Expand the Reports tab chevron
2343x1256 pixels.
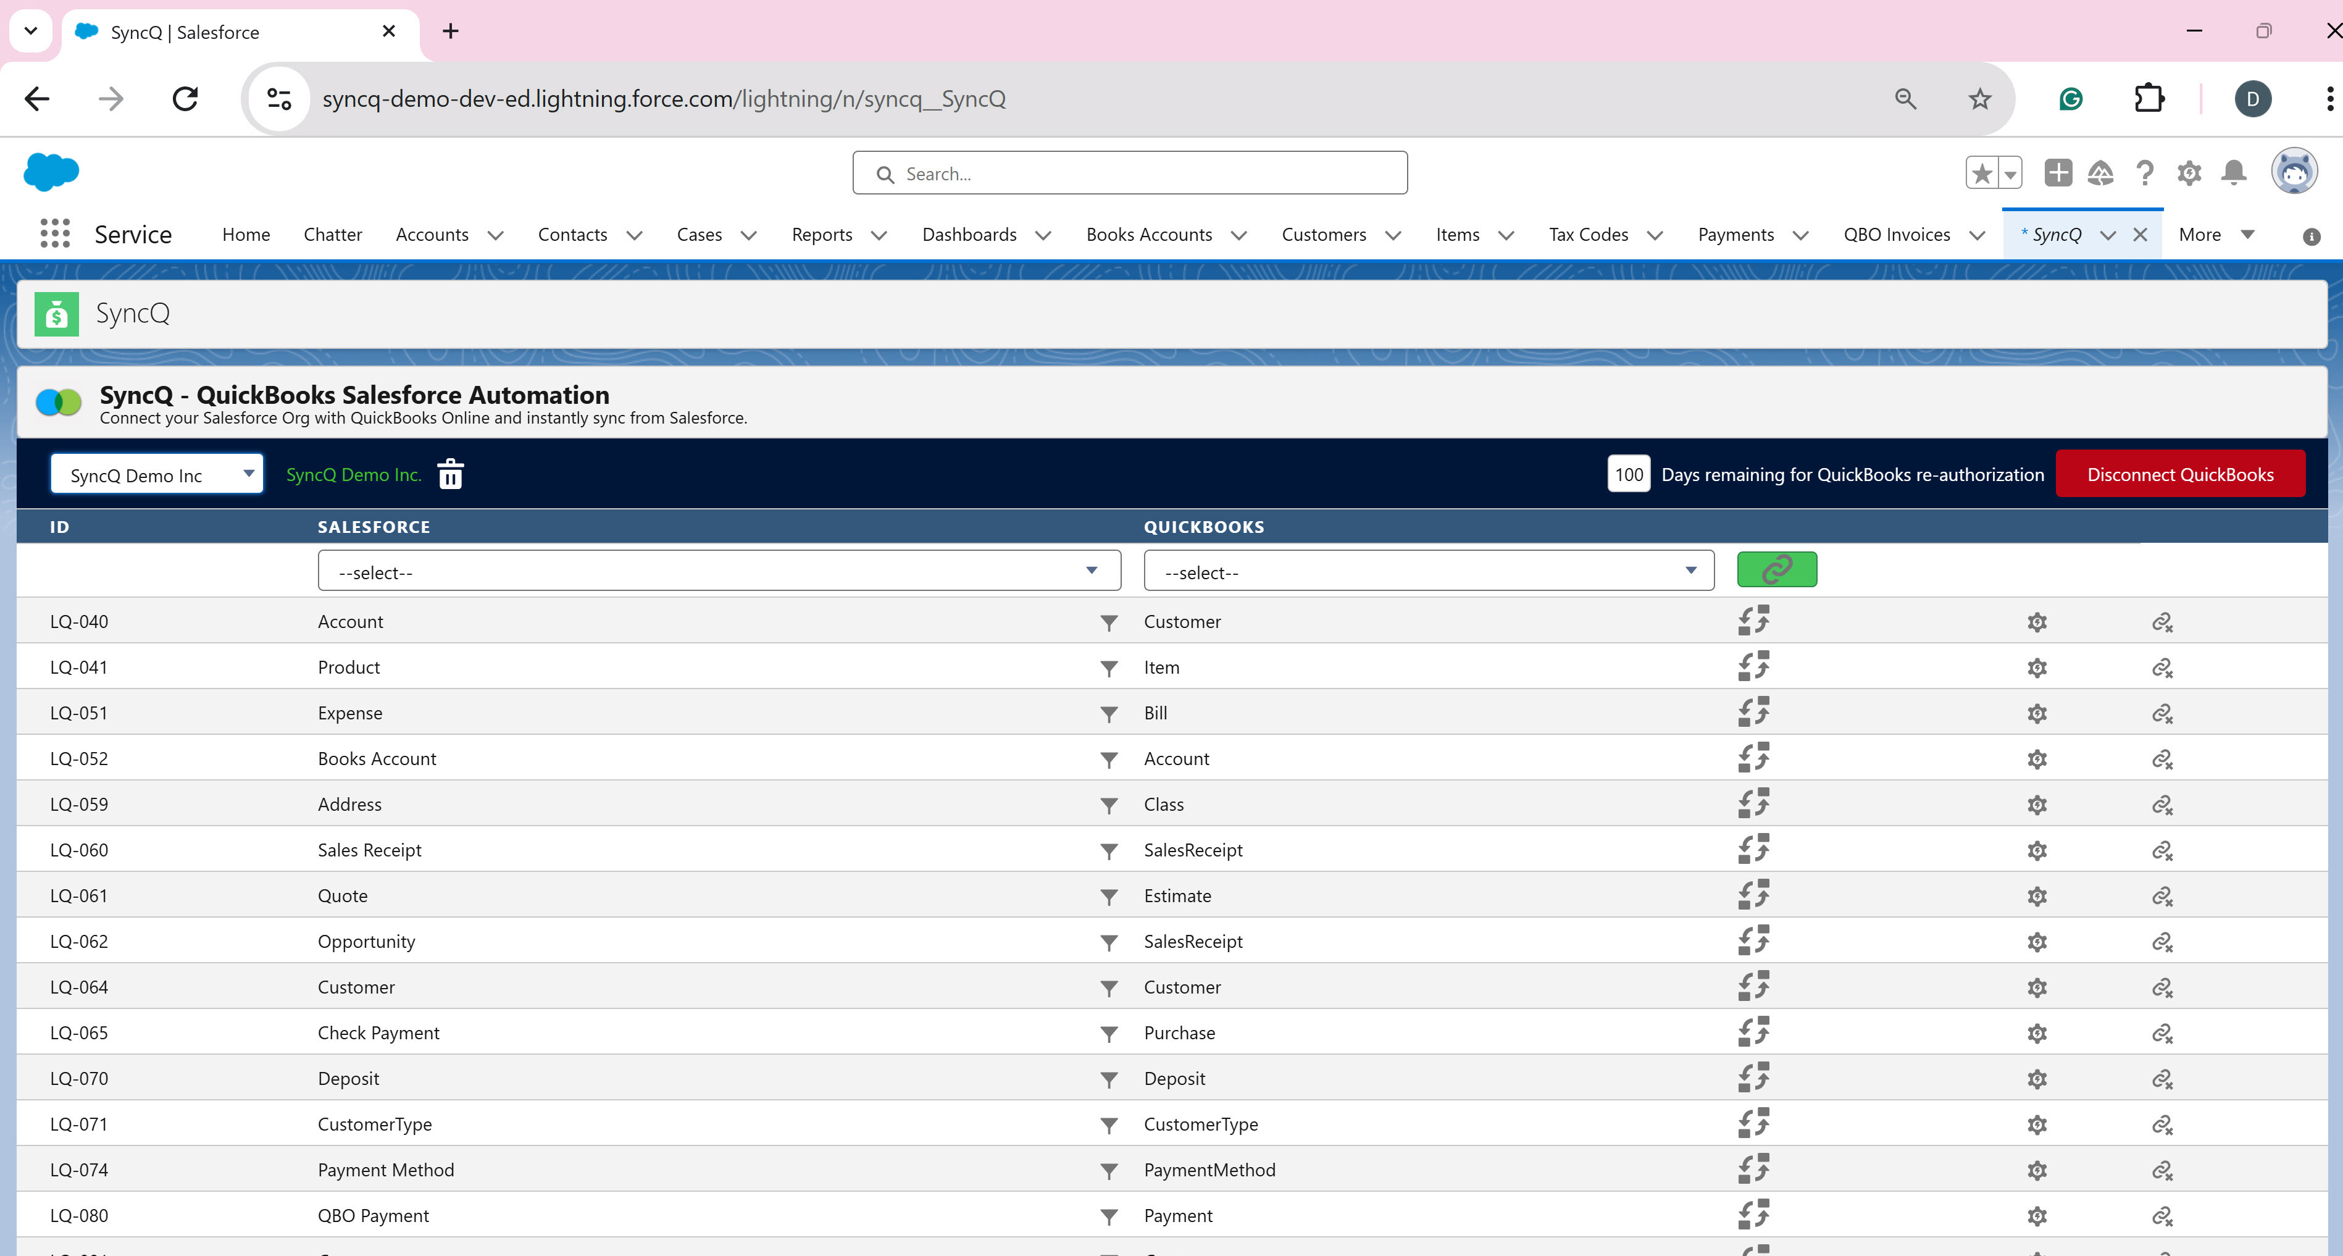(x=880, y=235)
